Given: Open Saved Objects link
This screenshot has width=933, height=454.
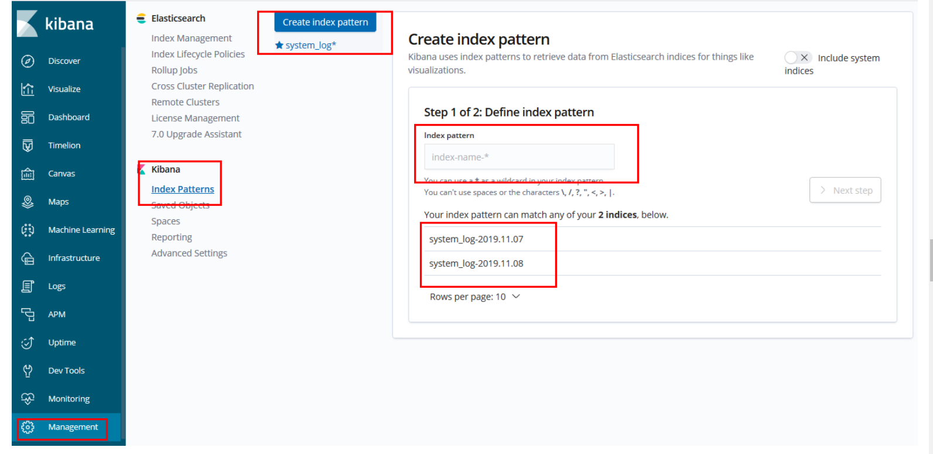Looking at the screenshot, I should coord(180,205).
